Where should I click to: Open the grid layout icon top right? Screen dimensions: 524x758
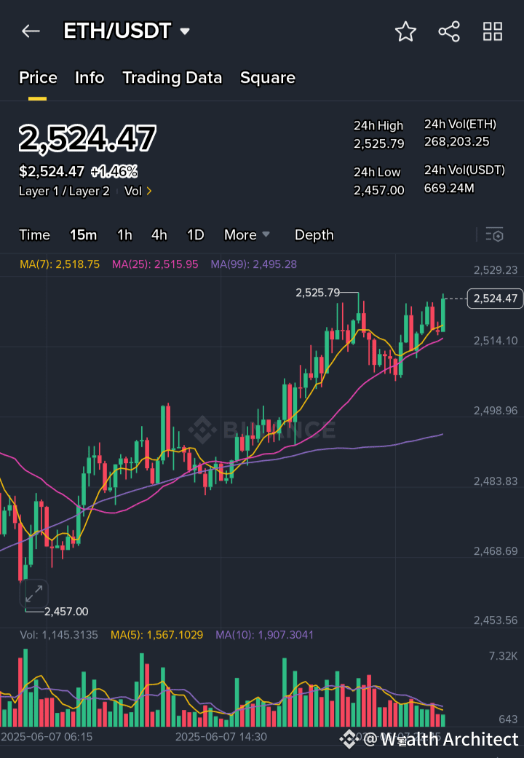(x=492, y=31)
